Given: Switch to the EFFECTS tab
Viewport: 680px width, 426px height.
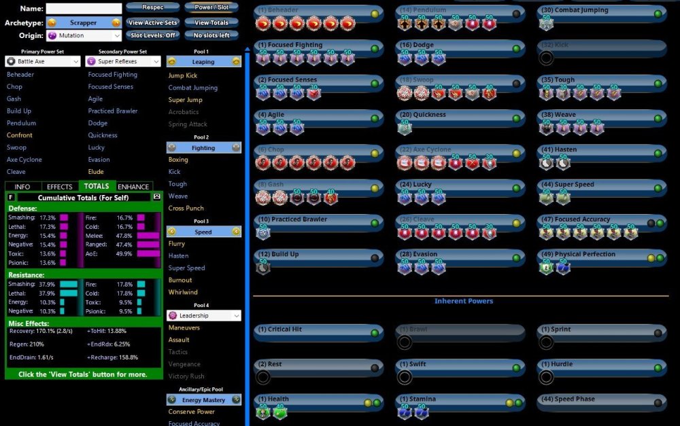Looking at the screenshot, I should [60, 187].
